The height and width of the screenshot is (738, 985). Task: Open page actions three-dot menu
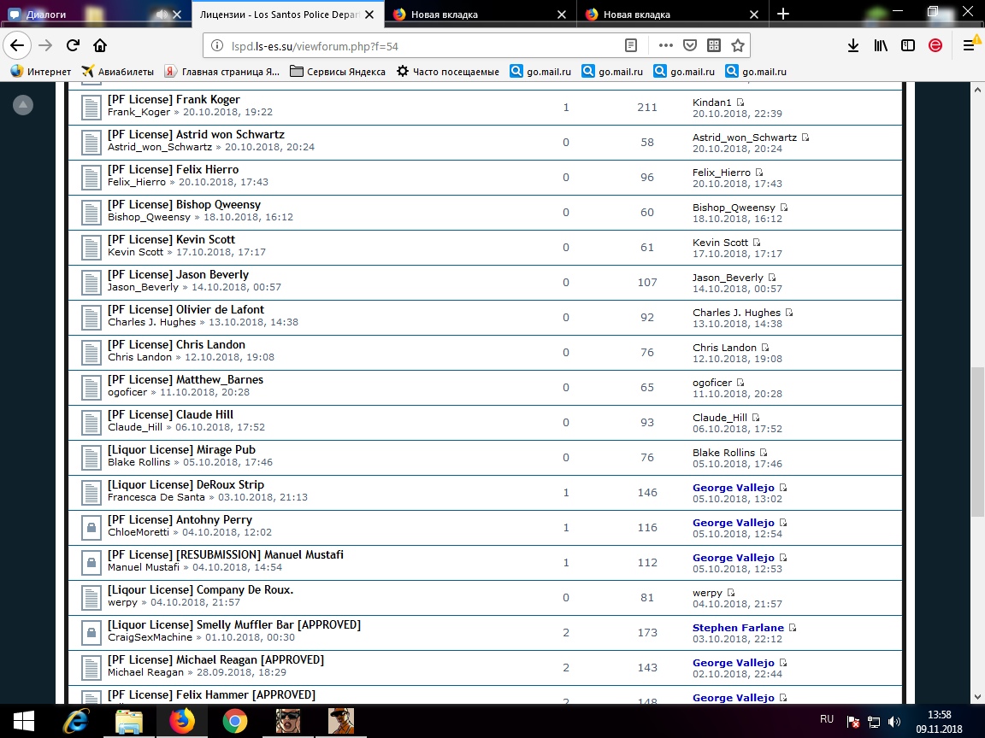pos(665,45)
